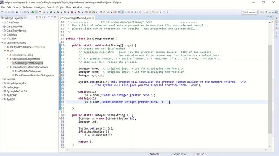The width and height of the screenshot is (279, 156).
Task: Click the Run External Tools icon
Action: (65, 12)
